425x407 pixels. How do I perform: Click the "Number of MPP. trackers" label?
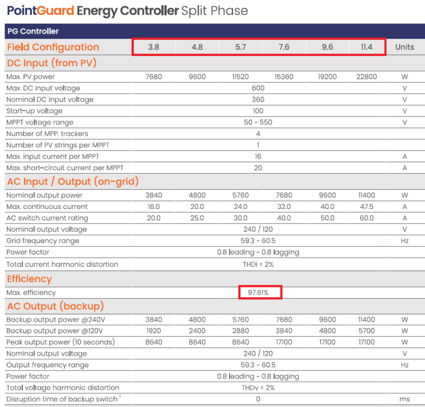coord(48,134)
